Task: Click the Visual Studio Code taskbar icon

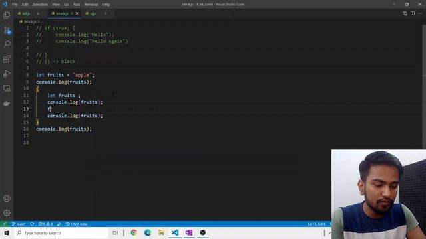Action: pos(175,233)
